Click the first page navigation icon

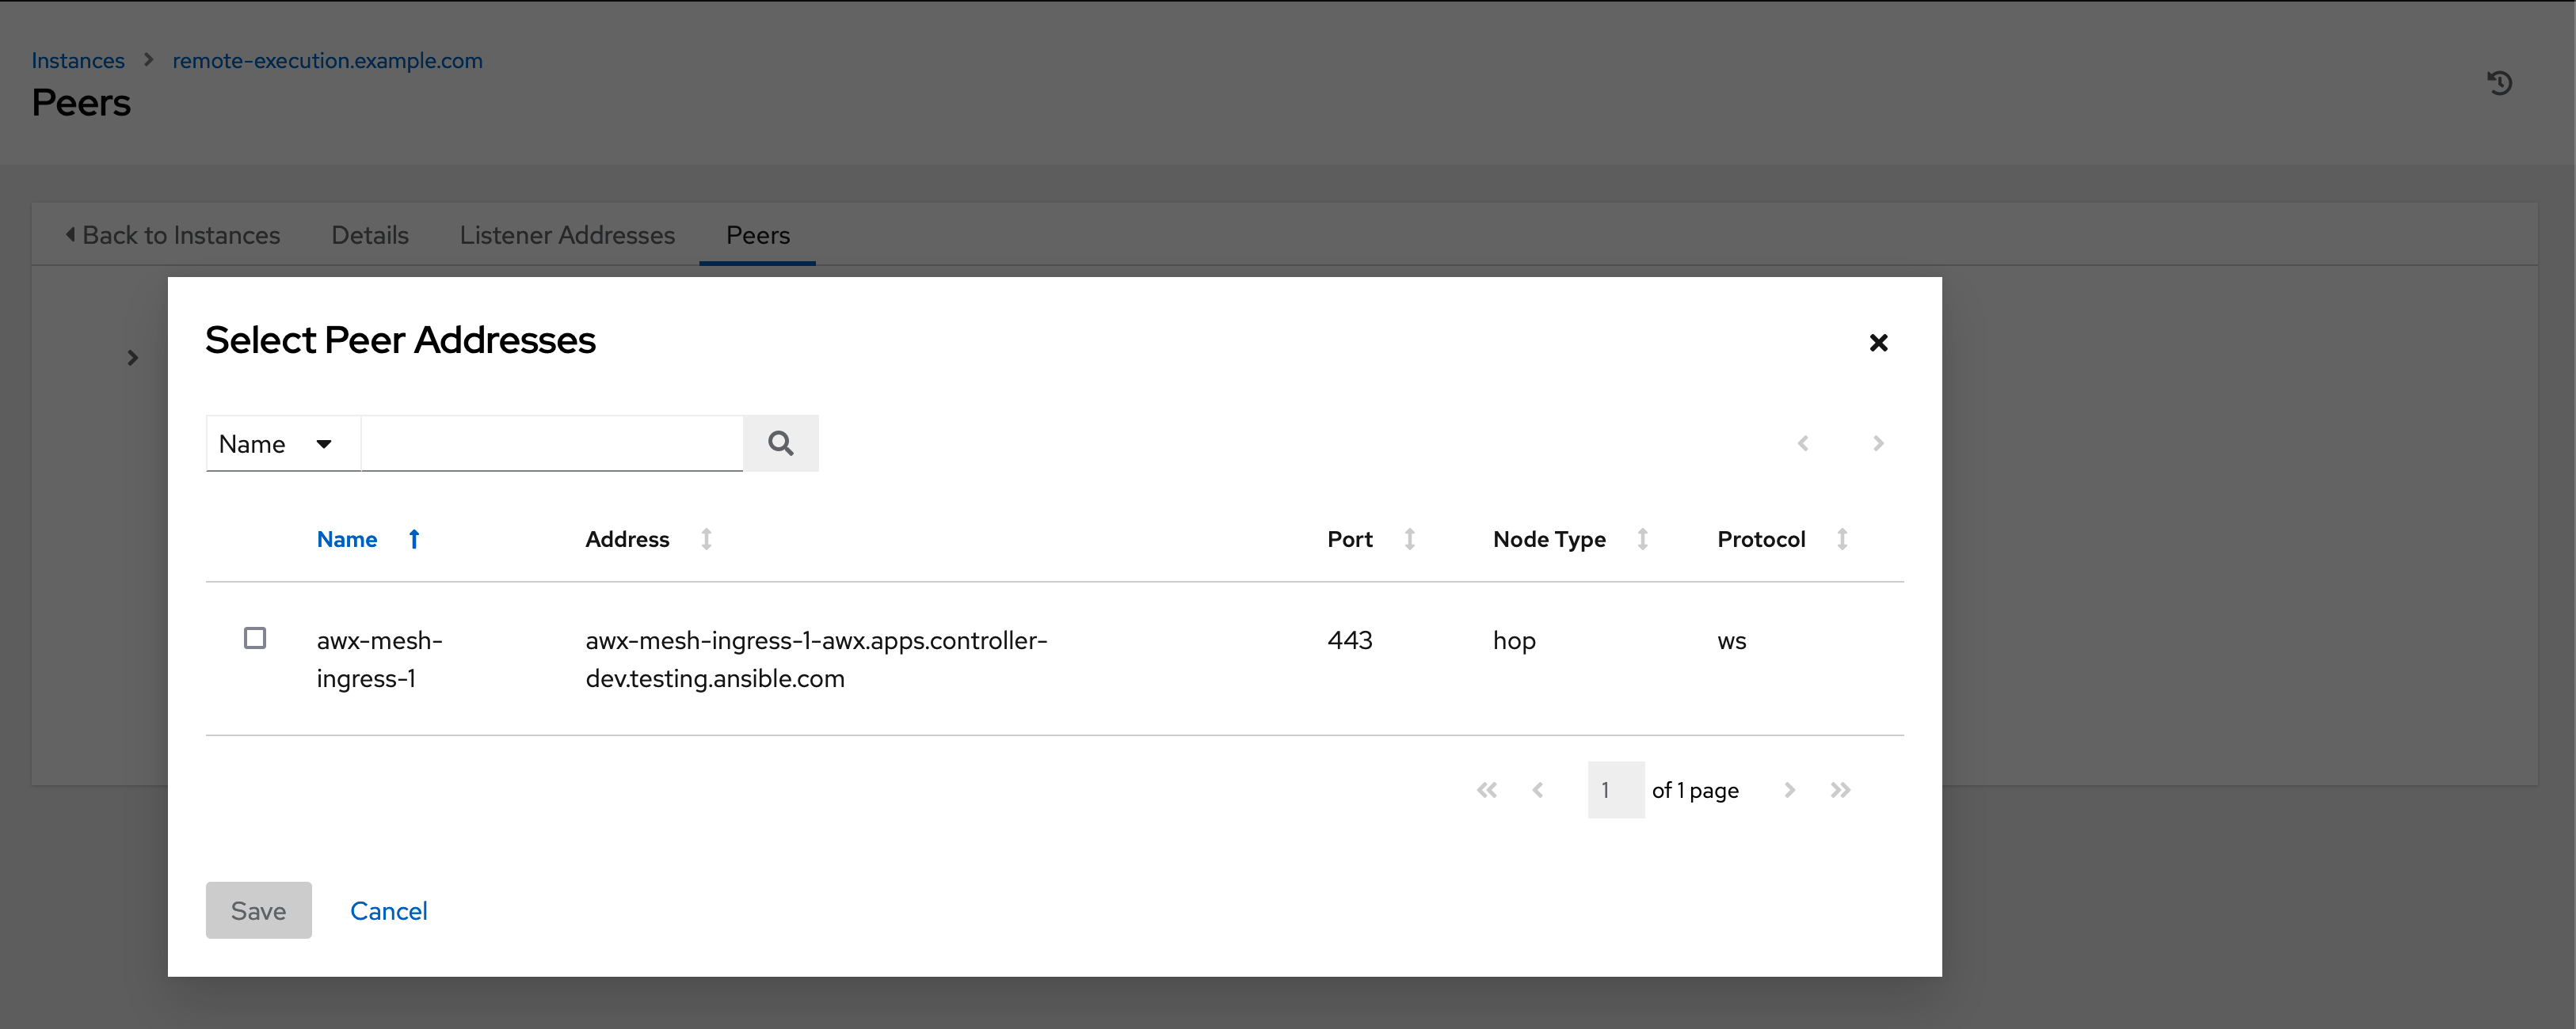coord(1487,789)
